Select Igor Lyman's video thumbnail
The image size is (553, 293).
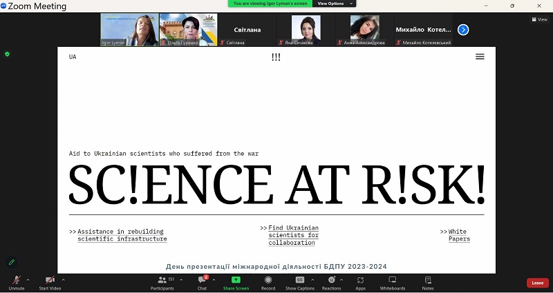[x=129, y=30]
